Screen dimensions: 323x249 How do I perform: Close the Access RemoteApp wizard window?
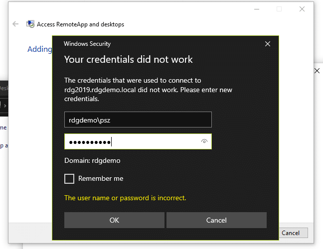pos(302,9)
